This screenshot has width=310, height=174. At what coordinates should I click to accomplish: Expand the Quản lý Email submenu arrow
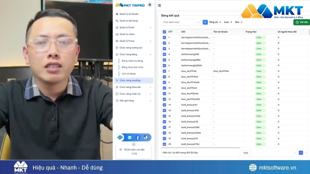151,28
